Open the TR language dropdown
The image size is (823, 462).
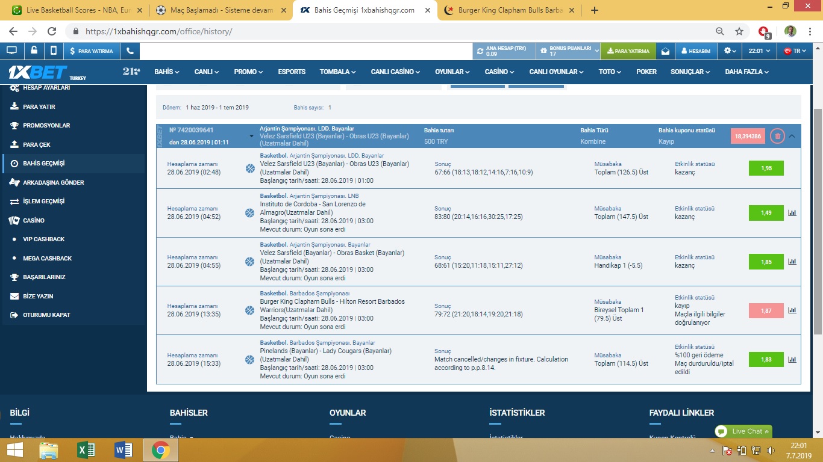[794, 51]
